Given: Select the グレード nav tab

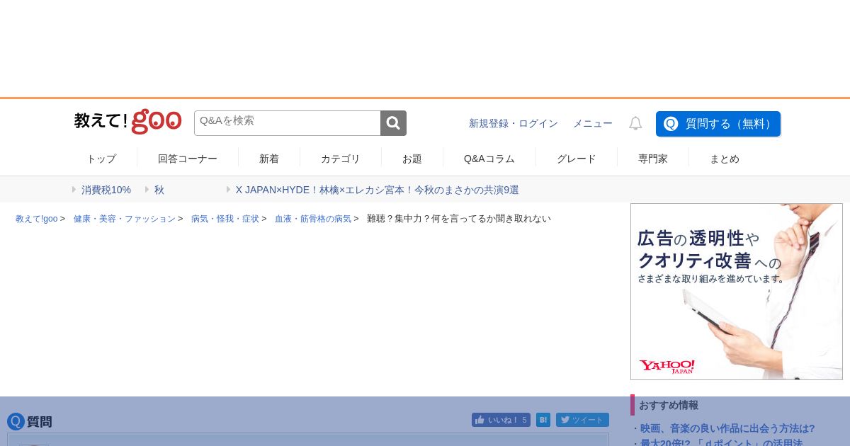Looking at the screenshot, I should [x=577, y=159].
